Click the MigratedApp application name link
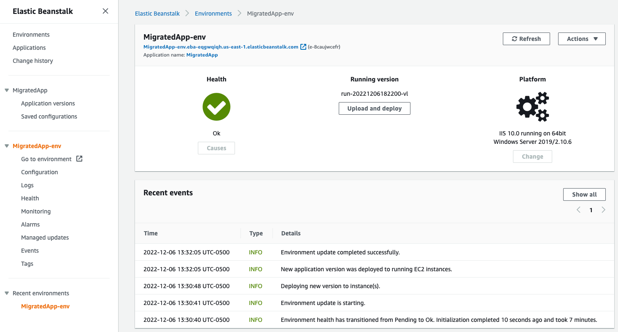The height and width of the screenshot is (332, 618). tap(202, 55)
